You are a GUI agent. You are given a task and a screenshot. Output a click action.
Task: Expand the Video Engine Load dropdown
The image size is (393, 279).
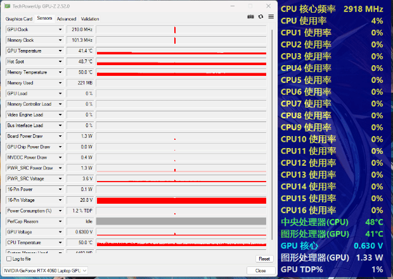(x=60, y=115)
